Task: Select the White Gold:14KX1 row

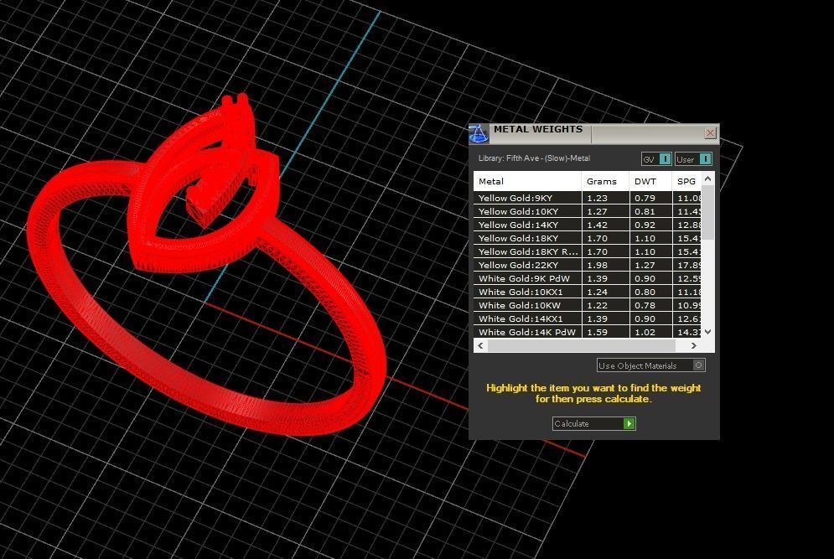Action: pos(588,318)
